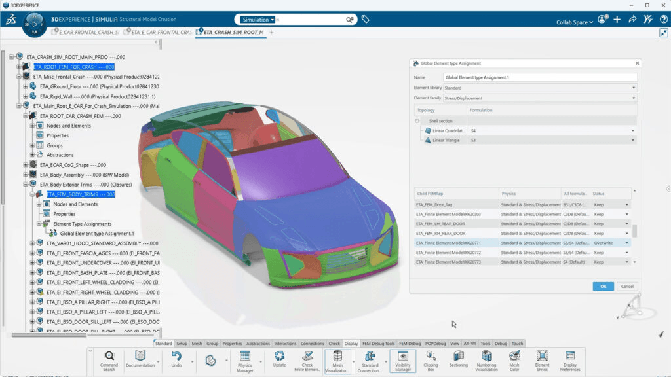Select the Mesh Color tool

coord(514,359)
